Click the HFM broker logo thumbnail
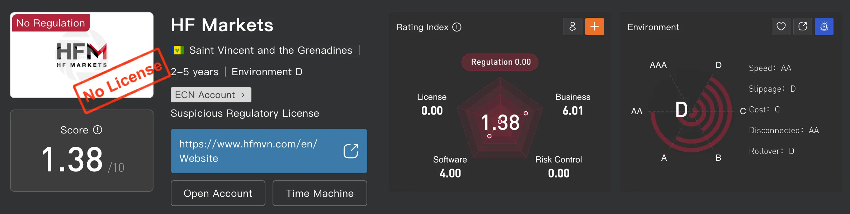The height and width of the screenshot is (214, 850). tap(82, 55)
